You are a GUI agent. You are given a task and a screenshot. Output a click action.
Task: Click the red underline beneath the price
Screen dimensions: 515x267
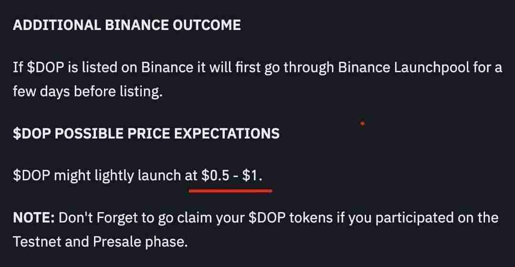[231, 191]
